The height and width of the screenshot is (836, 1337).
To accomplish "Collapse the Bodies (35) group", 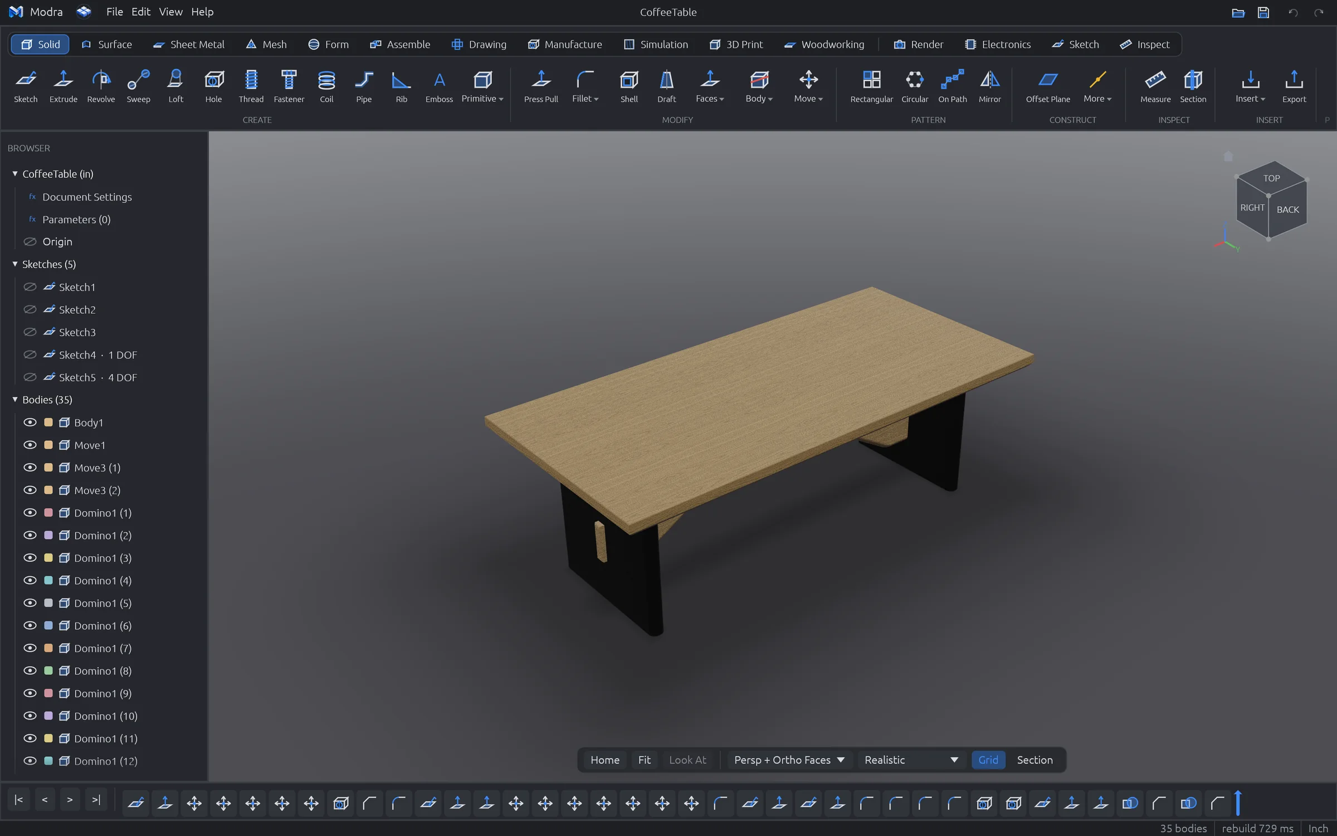I will point(15,400).
